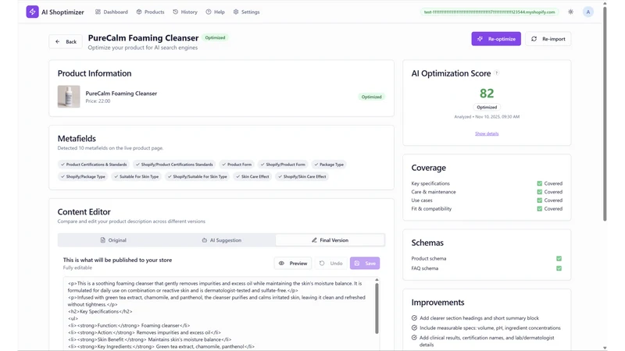
Task: Click the content editor vertical scrollbar
Action: point(377,308)
